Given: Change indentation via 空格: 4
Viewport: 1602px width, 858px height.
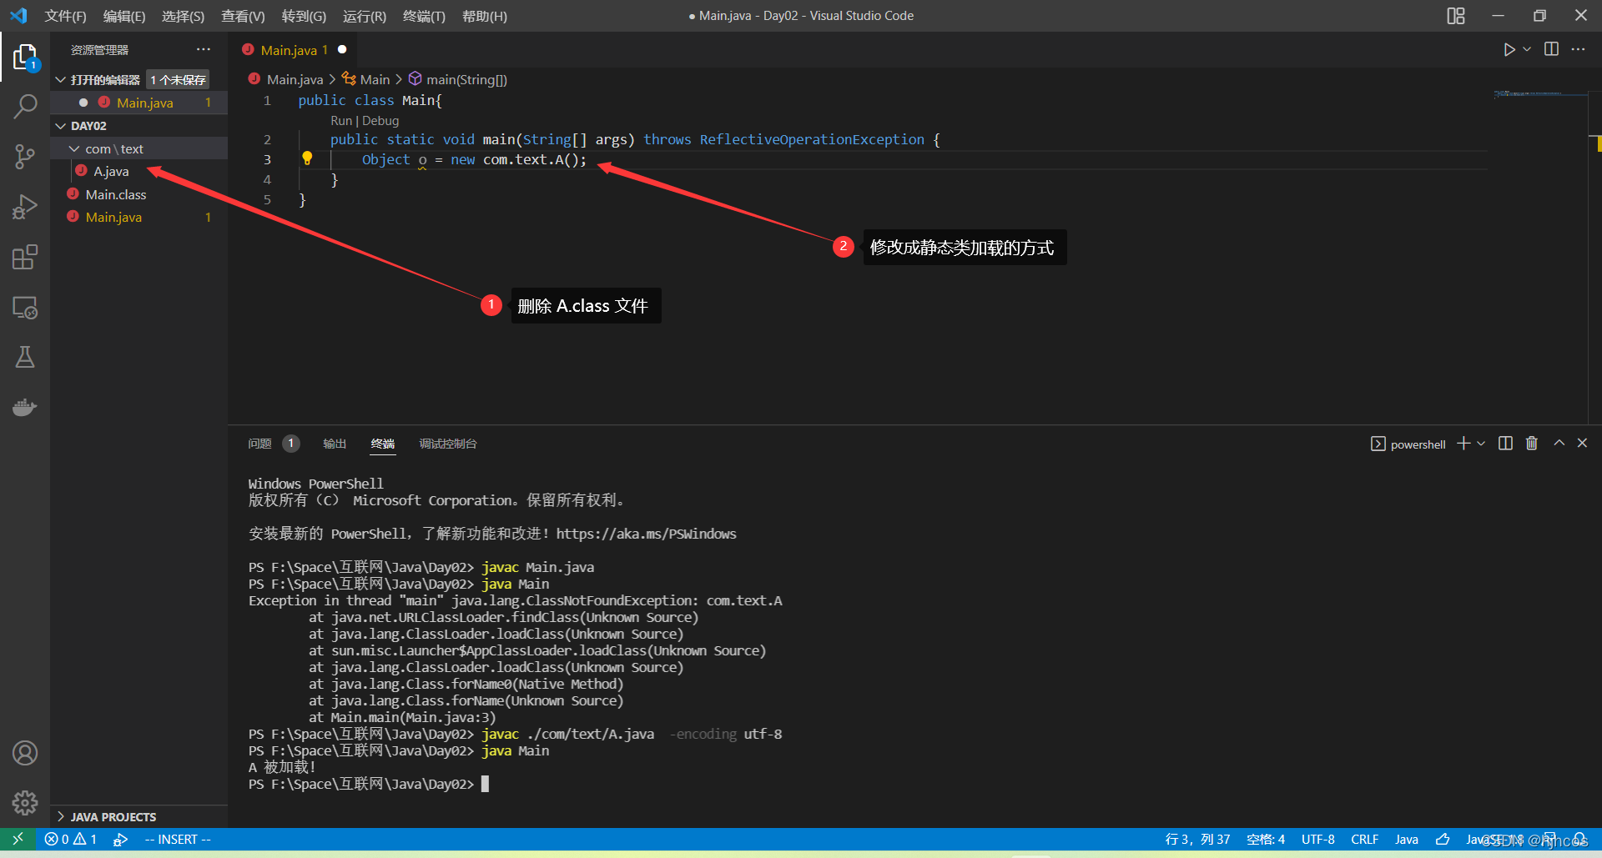Looking at the screenshot, I should [1266, 840].
